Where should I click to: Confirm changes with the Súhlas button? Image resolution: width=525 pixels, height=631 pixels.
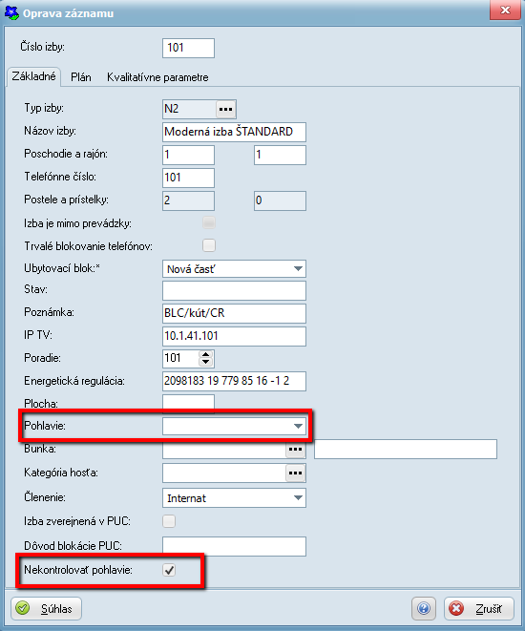[x=46, y=608]
